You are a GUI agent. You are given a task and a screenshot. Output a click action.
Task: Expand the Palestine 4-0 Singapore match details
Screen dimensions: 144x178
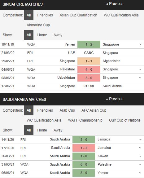coord(140,69)
